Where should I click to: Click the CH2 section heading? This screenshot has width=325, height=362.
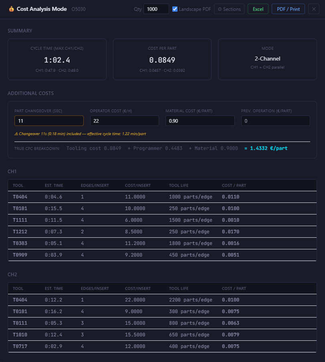coord(12,275)
